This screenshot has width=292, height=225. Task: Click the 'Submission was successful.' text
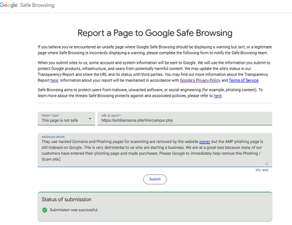click(x=74, y=210)
